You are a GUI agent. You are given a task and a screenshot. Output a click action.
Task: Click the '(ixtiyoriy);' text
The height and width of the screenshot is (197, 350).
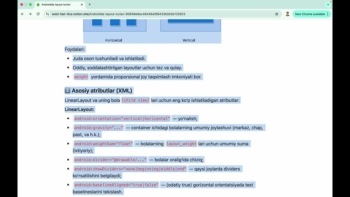(x=83, y=150)
